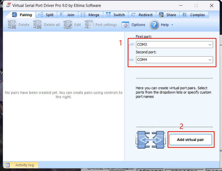
Task: Switch to the Complex tab
Action: pyautogui.click(x=194, y=15)
